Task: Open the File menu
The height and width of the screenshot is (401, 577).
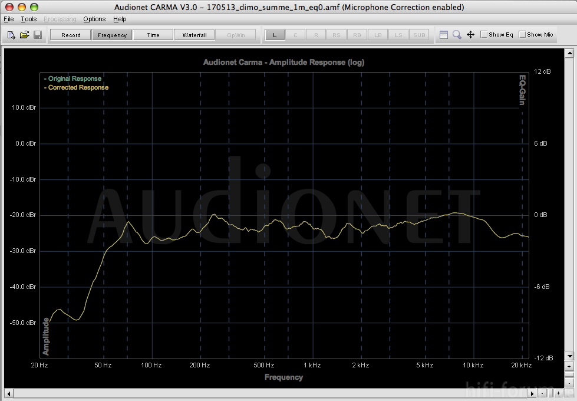Action: tap(9, 19)
